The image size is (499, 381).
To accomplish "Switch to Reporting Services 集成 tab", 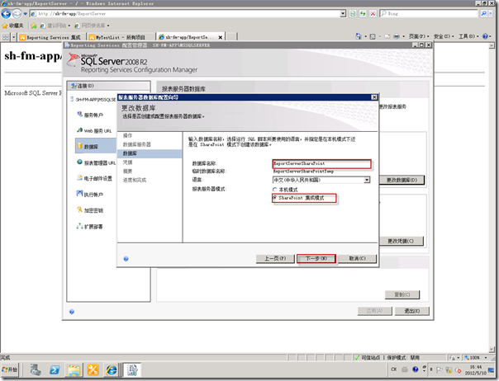I will click(51, 37).
